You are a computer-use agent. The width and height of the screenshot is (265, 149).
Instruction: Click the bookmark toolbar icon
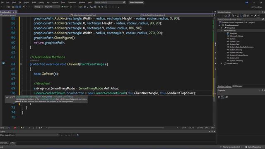point(106,7)
